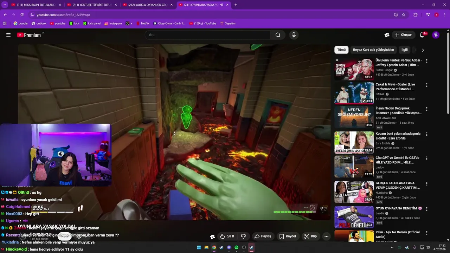450x253 pixels.
Task: Show hidden system tray icons
Action: 392,247
